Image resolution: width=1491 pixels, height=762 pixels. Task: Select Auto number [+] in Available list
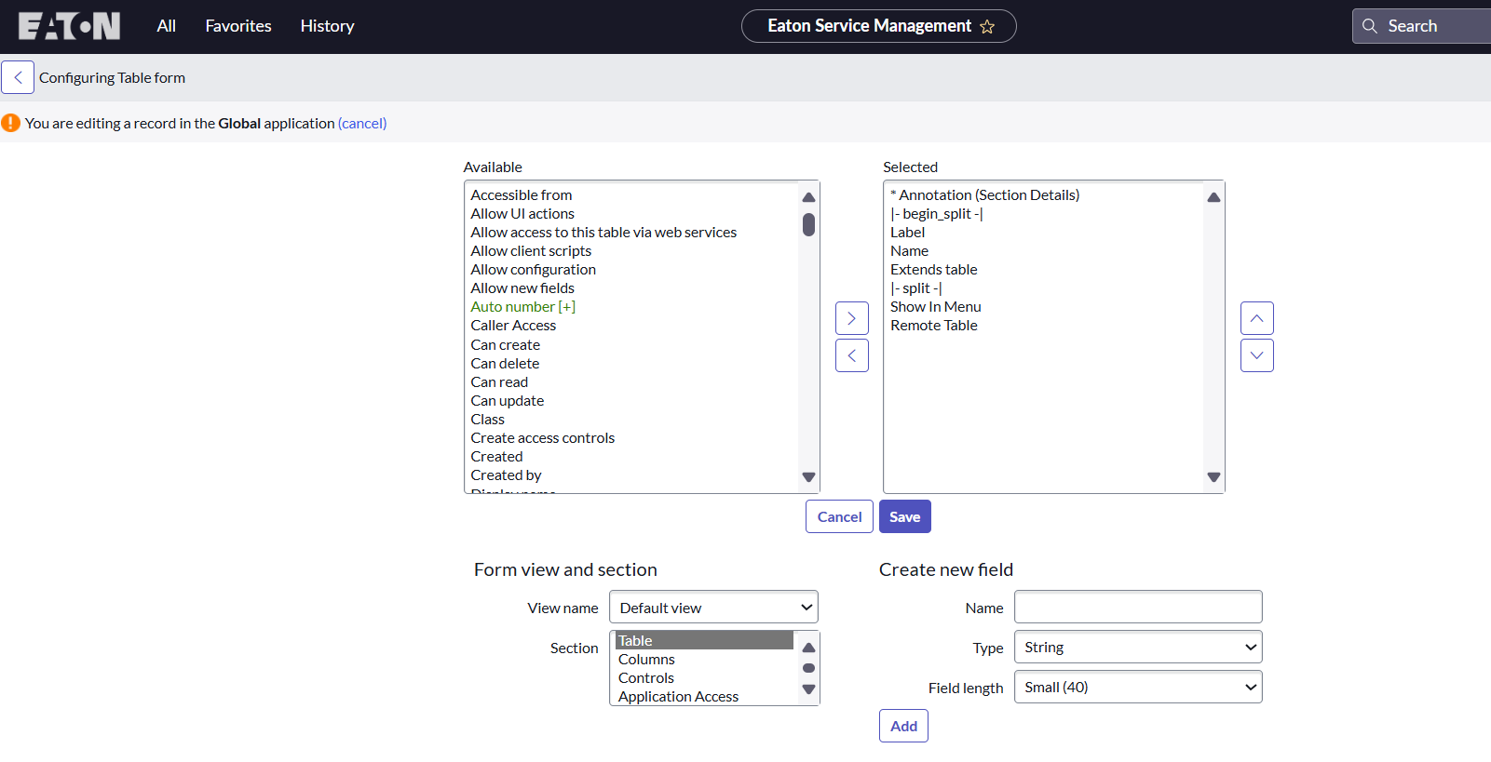pos(522,307)
